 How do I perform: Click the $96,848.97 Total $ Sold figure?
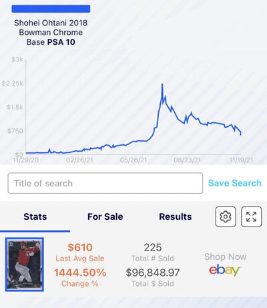153,273
